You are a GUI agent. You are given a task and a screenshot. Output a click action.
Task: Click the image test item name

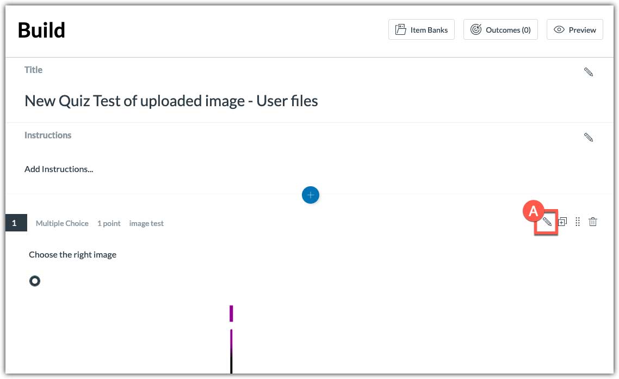click(x=146, y=223)
